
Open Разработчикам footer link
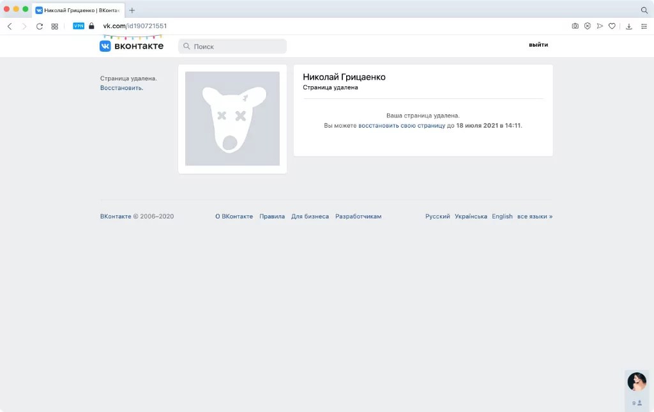(x=358, y=217)
